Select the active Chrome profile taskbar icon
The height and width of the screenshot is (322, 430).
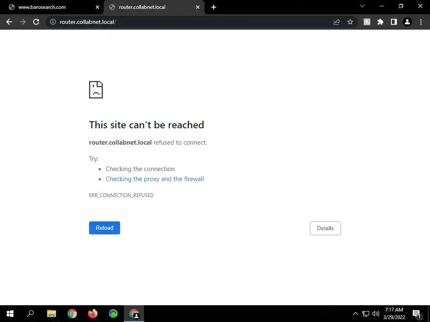pyautogui.click(x=134, y=314)
